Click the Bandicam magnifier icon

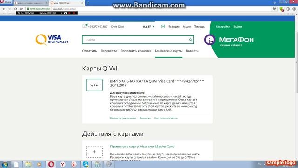tap(23, 13)
